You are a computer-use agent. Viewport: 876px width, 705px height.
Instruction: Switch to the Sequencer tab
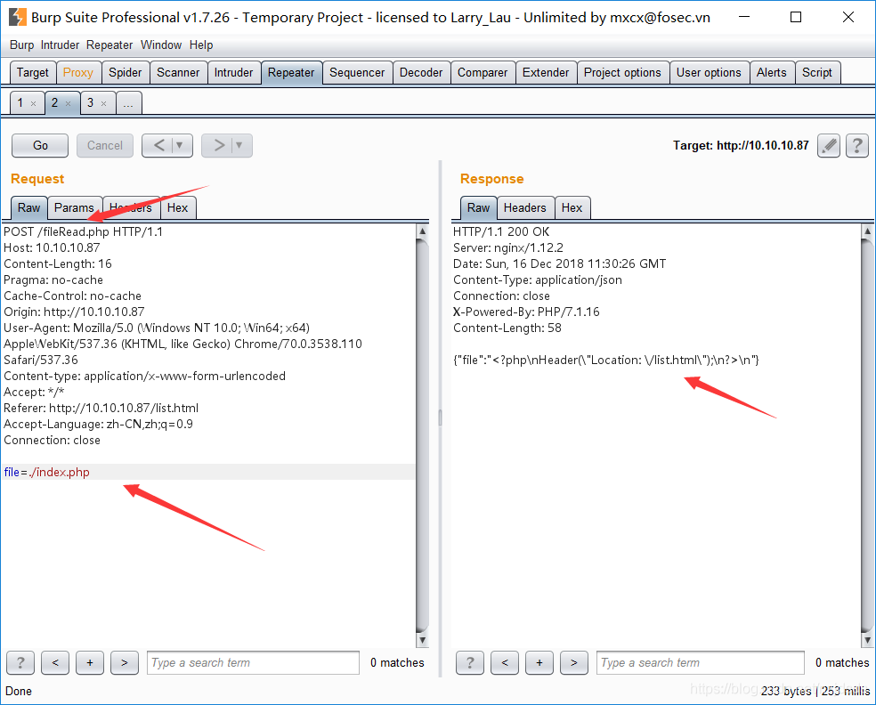(357, 73)
